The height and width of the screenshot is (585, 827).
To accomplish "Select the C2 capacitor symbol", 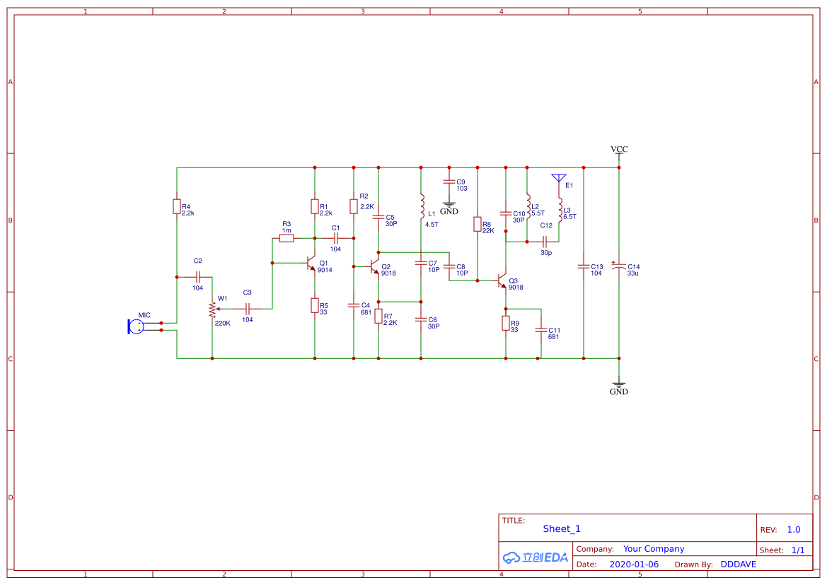I will click(198, 277).
